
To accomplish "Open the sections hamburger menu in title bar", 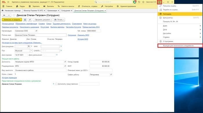I will [x=8, y=2].
